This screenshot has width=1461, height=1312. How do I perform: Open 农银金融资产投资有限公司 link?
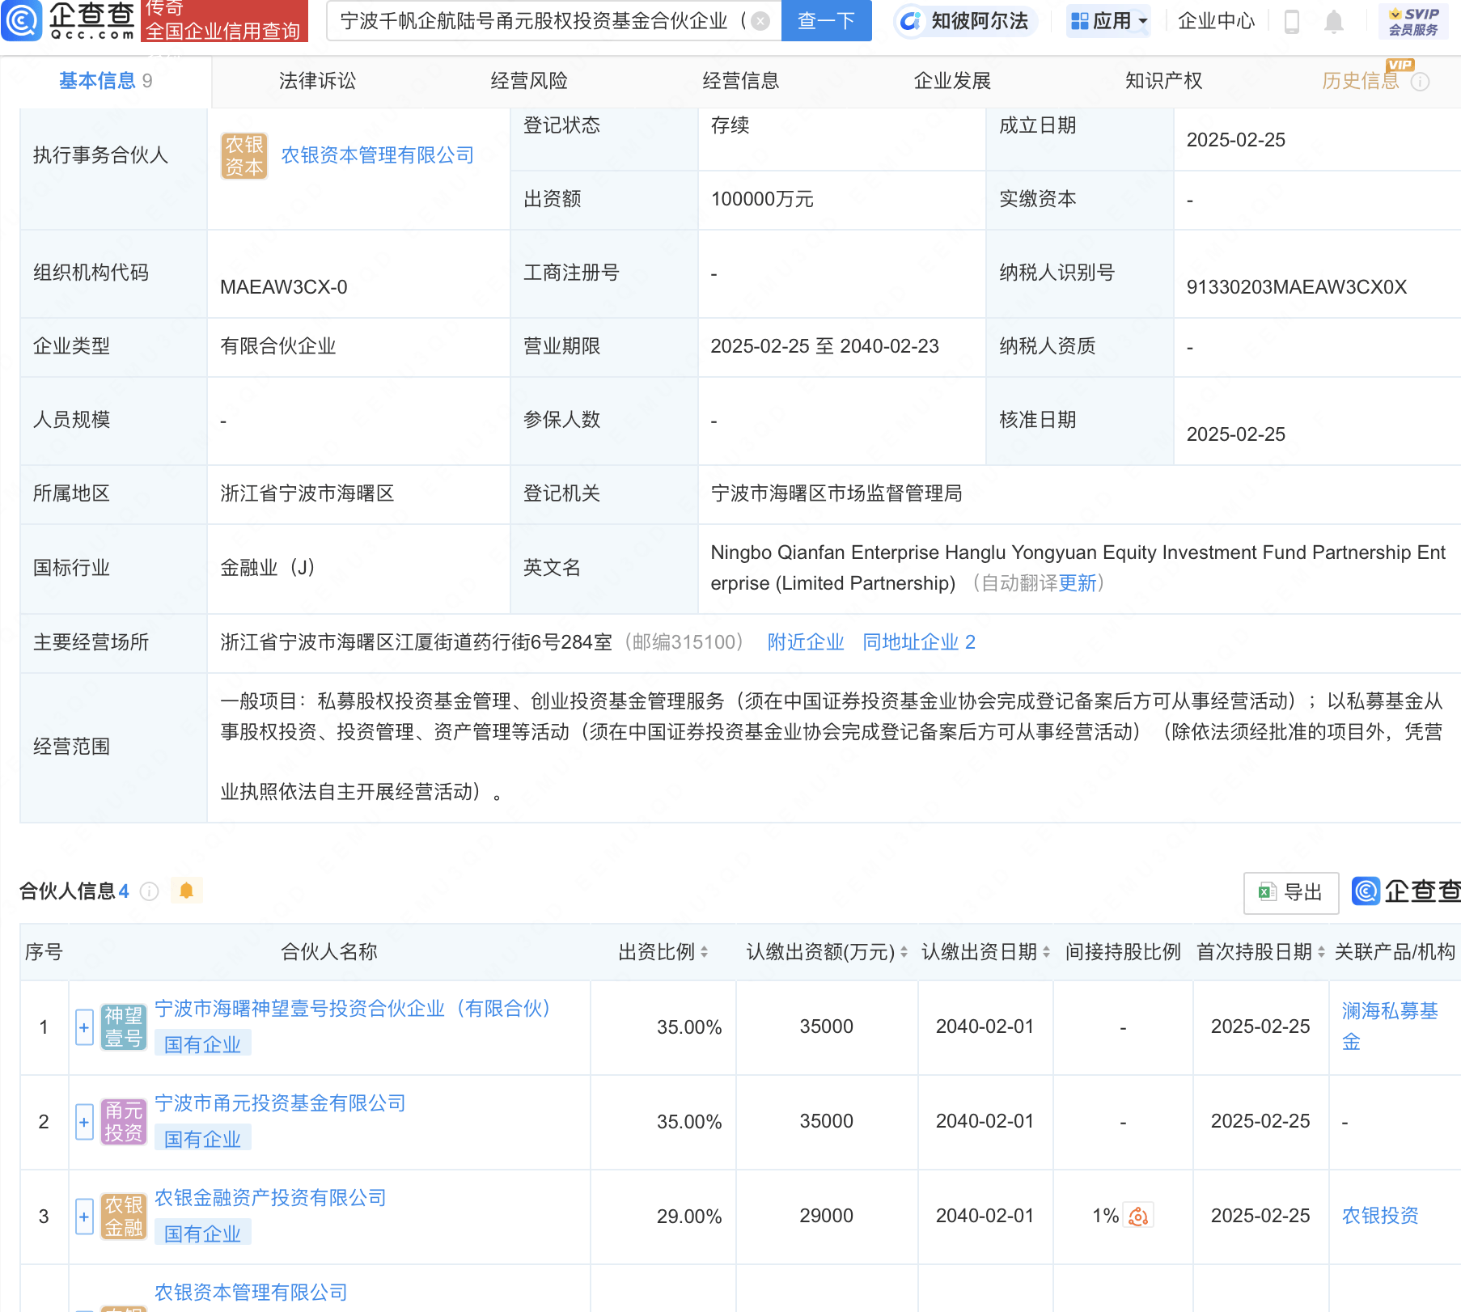270,1198
